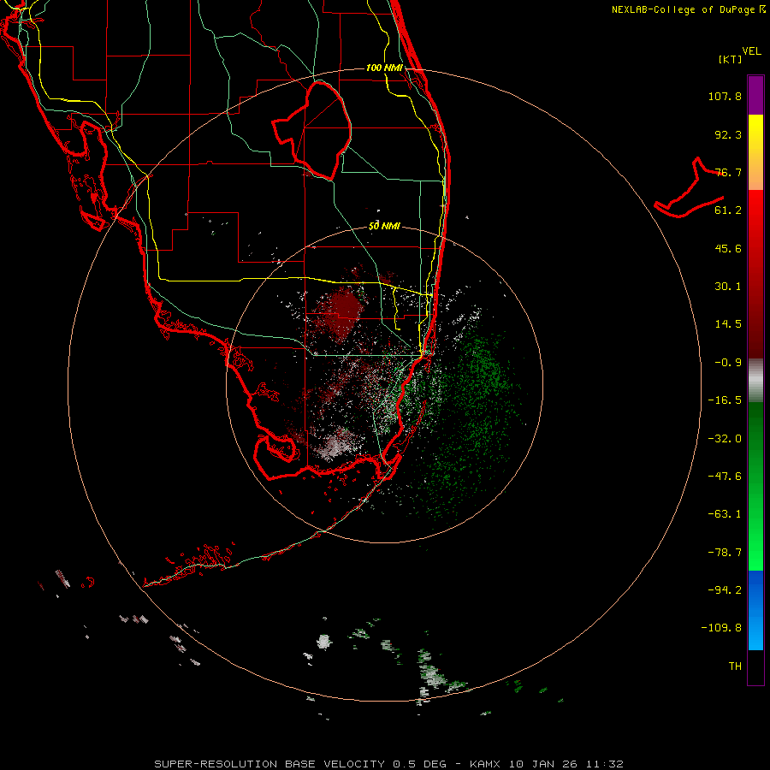This screenshot has width=770, height=770.
Task: Select the 76.7 scale value
Action: tap(728, 172)
